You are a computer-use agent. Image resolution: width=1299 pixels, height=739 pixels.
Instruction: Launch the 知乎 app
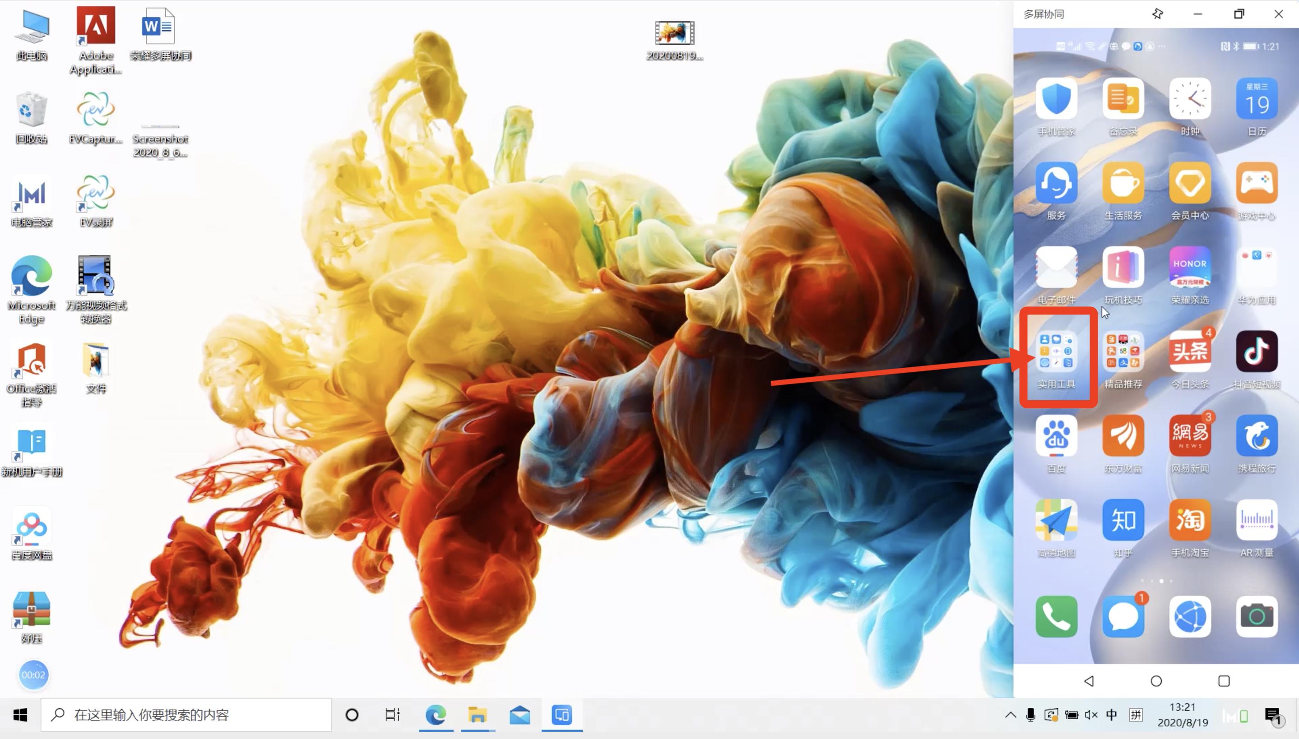(1123, 520)
